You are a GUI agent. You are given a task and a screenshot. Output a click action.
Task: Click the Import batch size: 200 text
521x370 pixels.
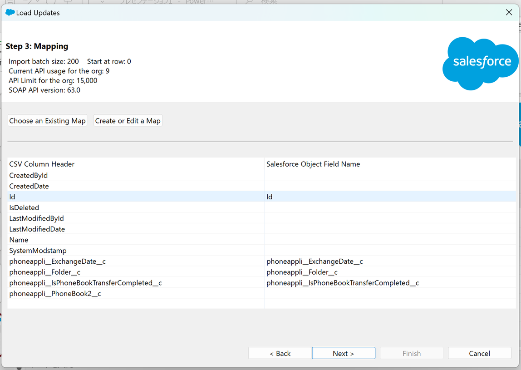[44, 61]
